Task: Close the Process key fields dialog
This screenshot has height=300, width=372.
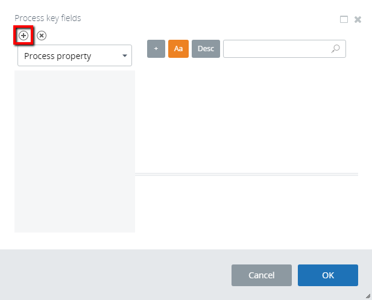Action: coord(358,19)
